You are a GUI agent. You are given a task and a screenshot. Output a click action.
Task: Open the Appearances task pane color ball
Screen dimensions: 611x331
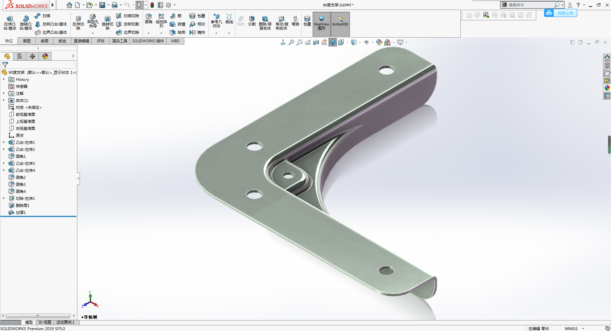[x=607, y=88]
